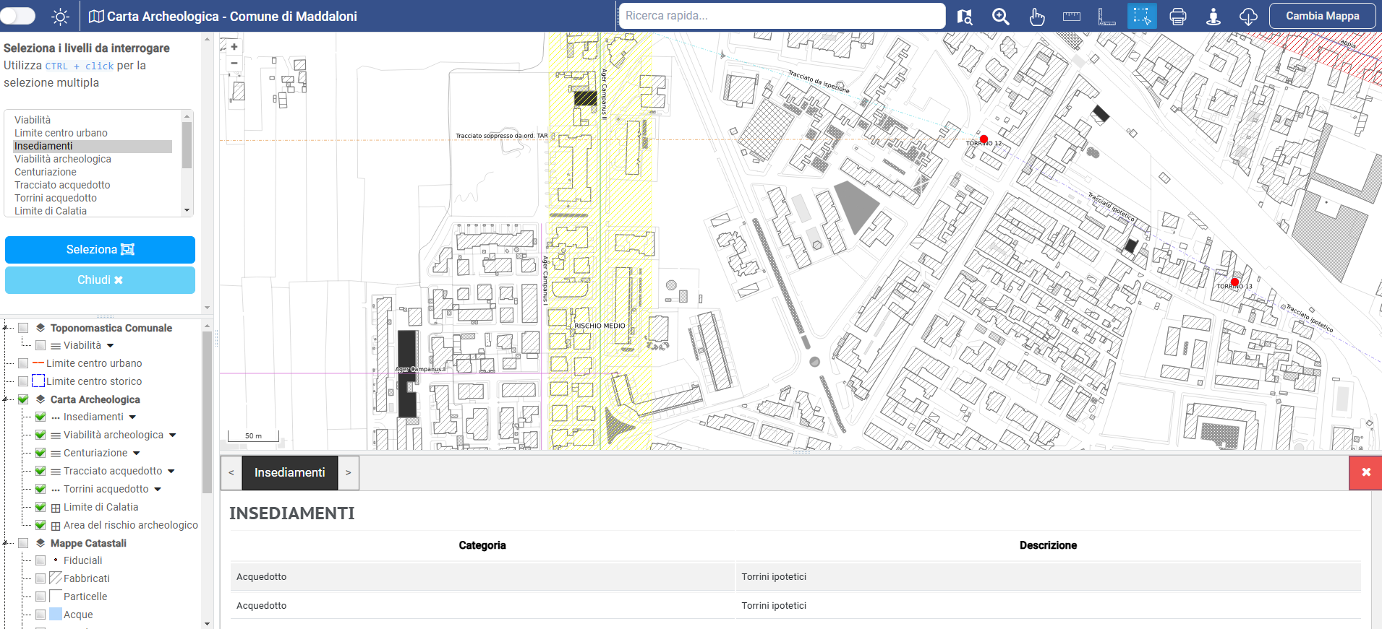Click the map search icon

[965, 17]
